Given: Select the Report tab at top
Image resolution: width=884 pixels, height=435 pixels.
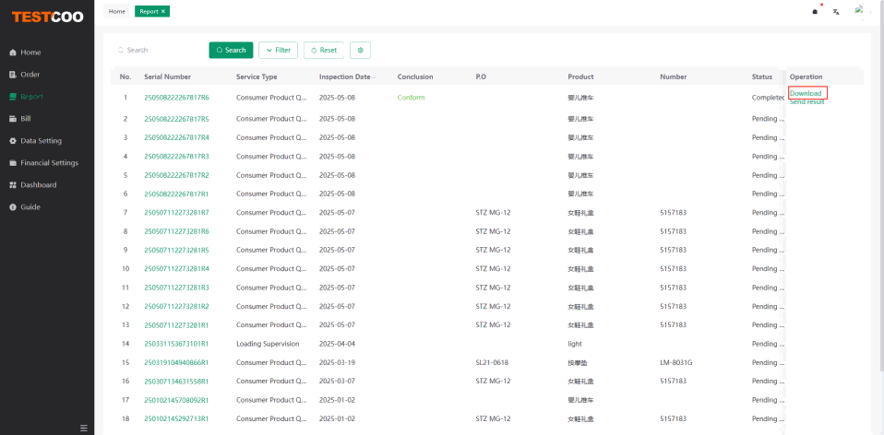Looking at the screenshot, I should click(152, 11).
